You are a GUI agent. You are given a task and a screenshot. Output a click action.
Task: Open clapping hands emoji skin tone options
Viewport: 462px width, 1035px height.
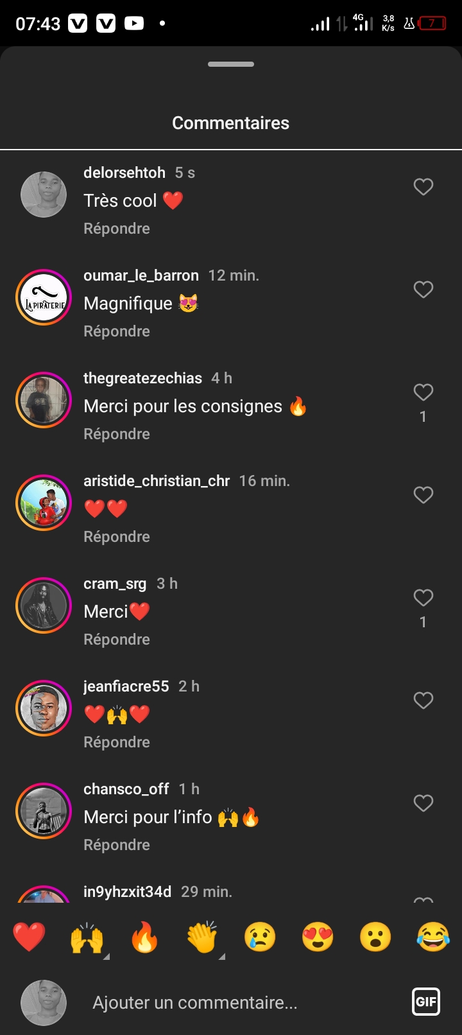pos(221,956)
